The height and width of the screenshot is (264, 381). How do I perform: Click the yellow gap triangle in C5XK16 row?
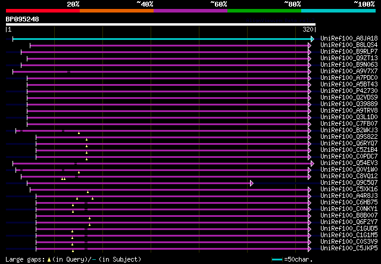[x=88, y=192]
